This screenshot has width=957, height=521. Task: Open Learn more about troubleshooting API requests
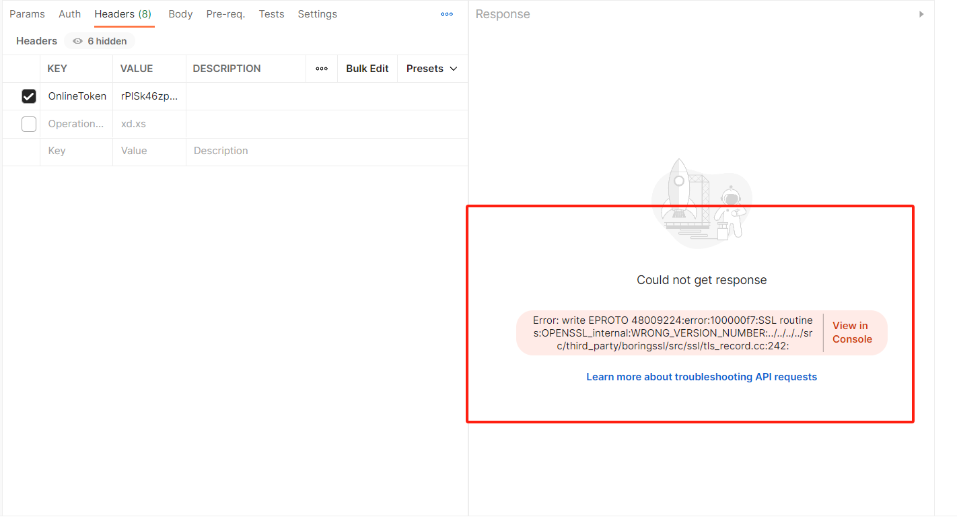pos(701,377)
